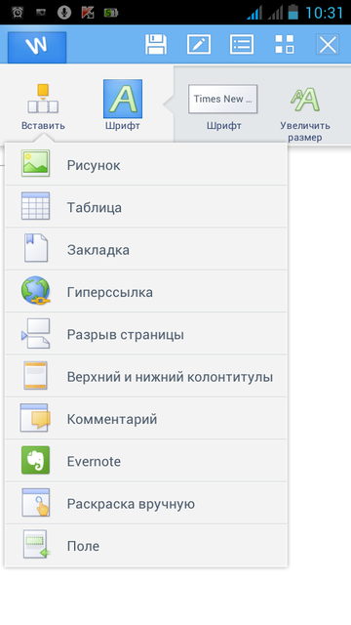Tap the blue W Writer logo button
Image resolution: width=351 pixels, height=625 pixels.
37,48
